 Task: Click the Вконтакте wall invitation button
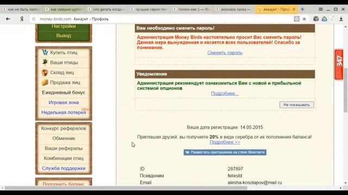pos(225,152)
